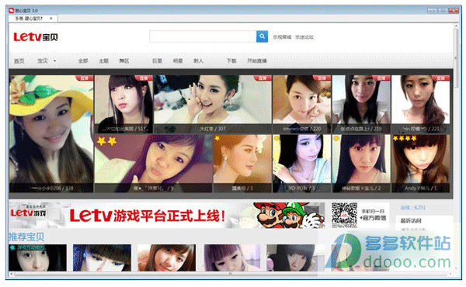Open the 宝贝 navigation item
This screenshot has width=466, height=287.
coord(43,61)
